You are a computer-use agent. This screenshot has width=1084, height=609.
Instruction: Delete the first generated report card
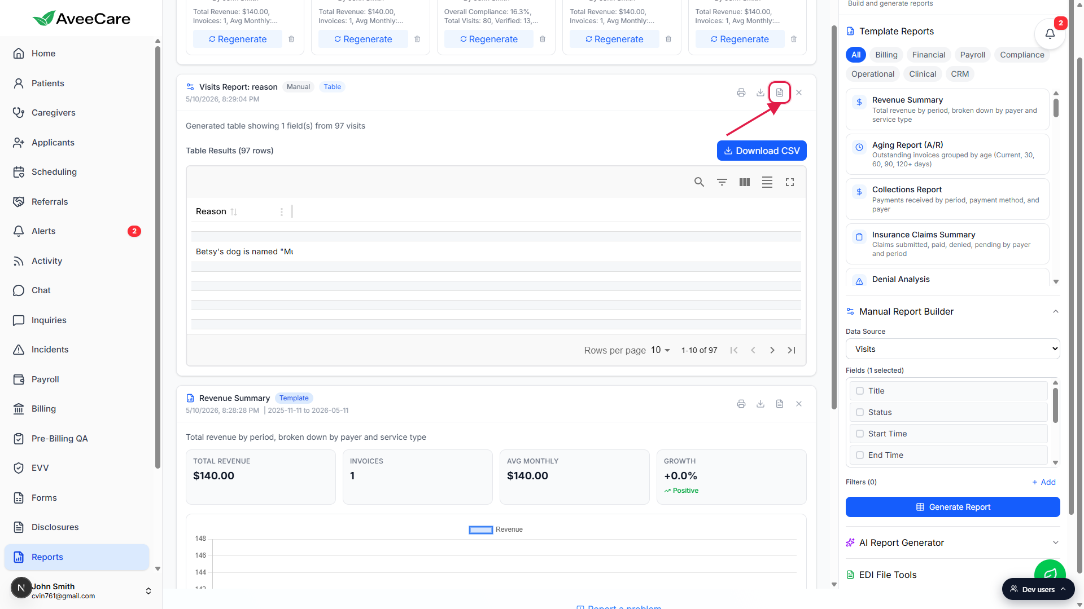(x=291, y=39)
